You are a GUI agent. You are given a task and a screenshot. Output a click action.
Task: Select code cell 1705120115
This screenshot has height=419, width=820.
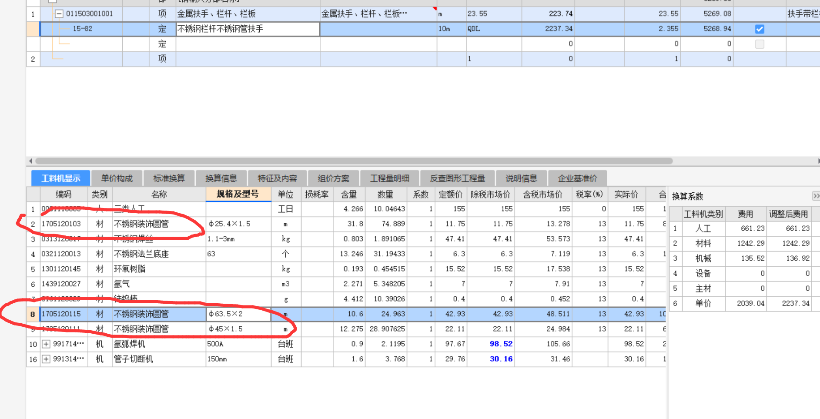[64, 314]
